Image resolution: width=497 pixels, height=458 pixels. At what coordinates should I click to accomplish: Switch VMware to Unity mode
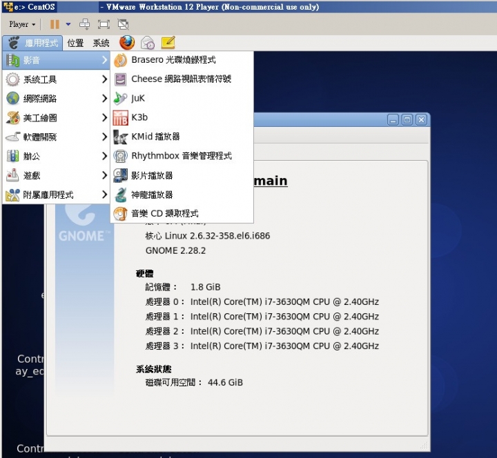point(123,24)
